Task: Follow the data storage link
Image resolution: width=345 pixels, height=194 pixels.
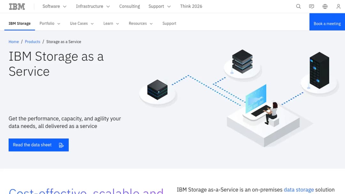Action: (299, 190)
